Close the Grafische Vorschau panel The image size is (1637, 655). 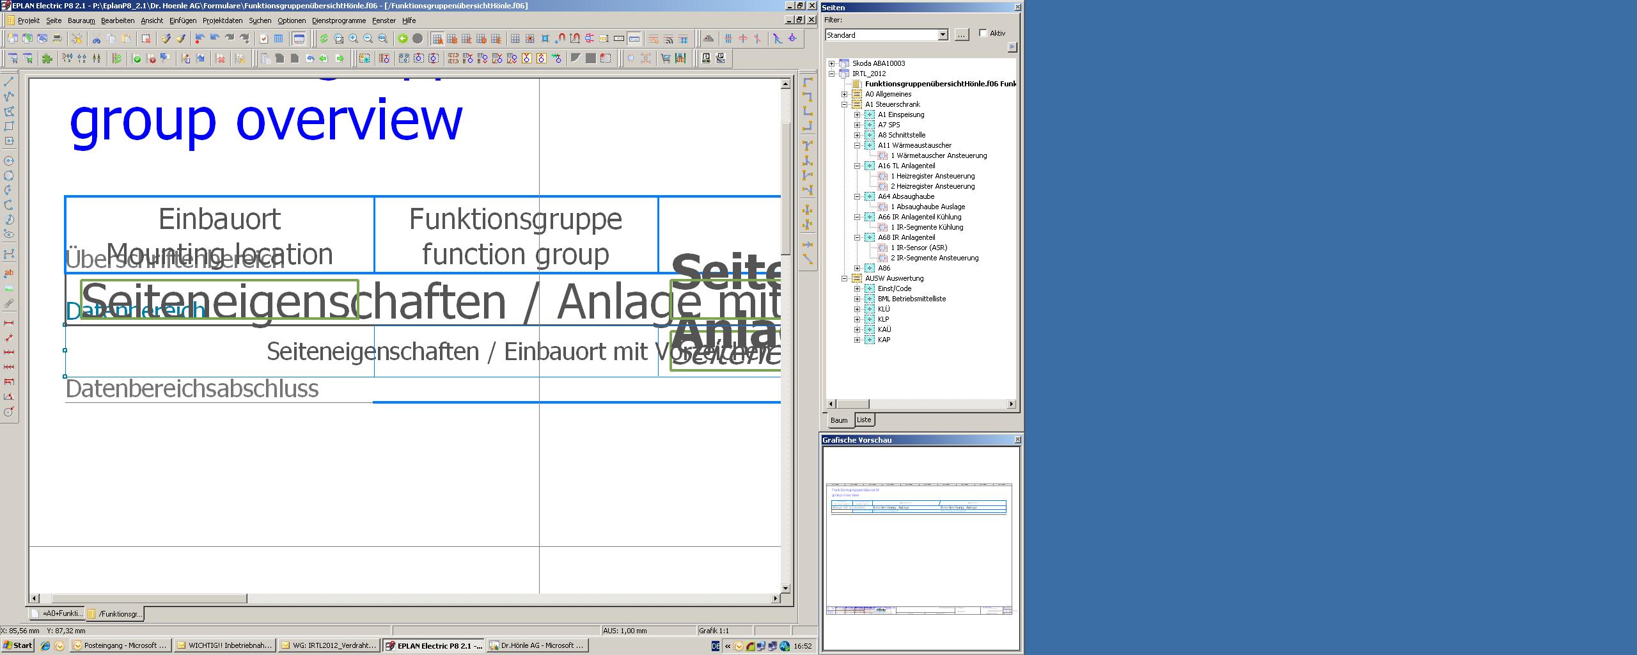[1018, 439]
